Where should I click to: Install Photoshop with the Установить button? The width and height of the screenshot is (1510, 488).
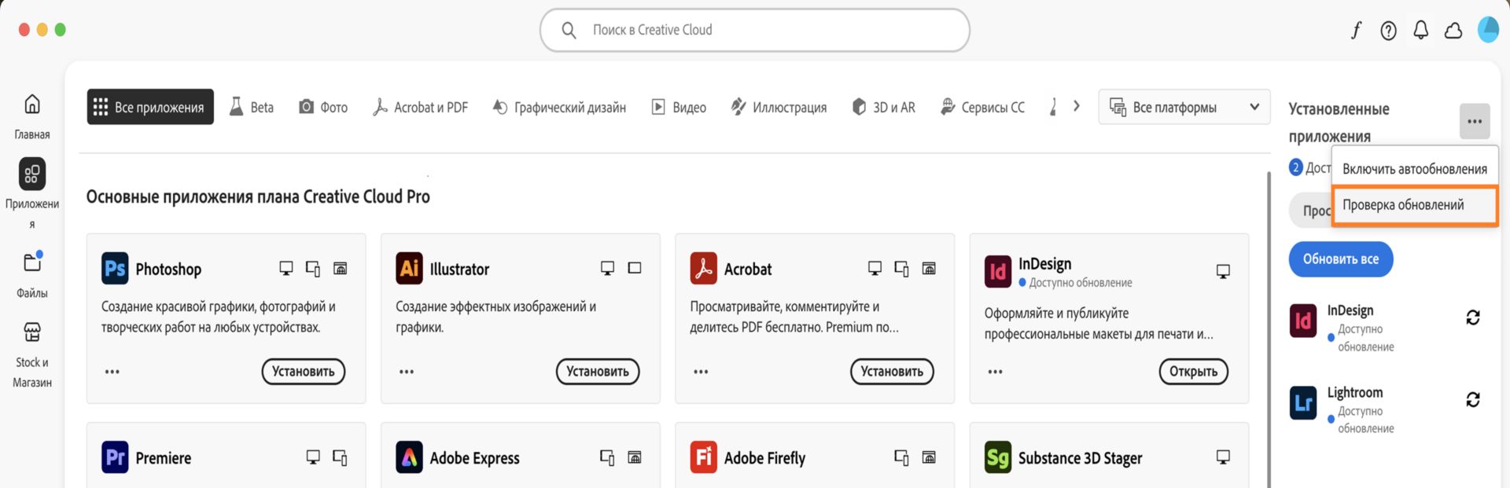pos(304,372)
